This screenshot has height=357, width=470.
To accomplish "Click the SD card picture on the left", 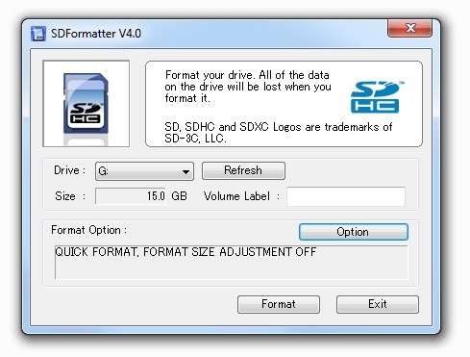I will (87, 104).
